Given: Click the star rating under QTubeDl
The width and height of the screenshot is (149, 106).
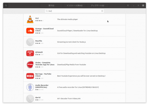Looking at the screenshot, I should 39,55.
